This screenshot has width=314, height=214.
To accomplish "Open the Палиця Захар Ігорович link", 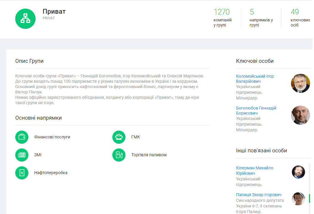I will [x=258, y=195].
